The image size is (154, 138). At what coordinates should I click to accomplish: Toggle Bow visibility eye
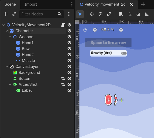[69, 49]
